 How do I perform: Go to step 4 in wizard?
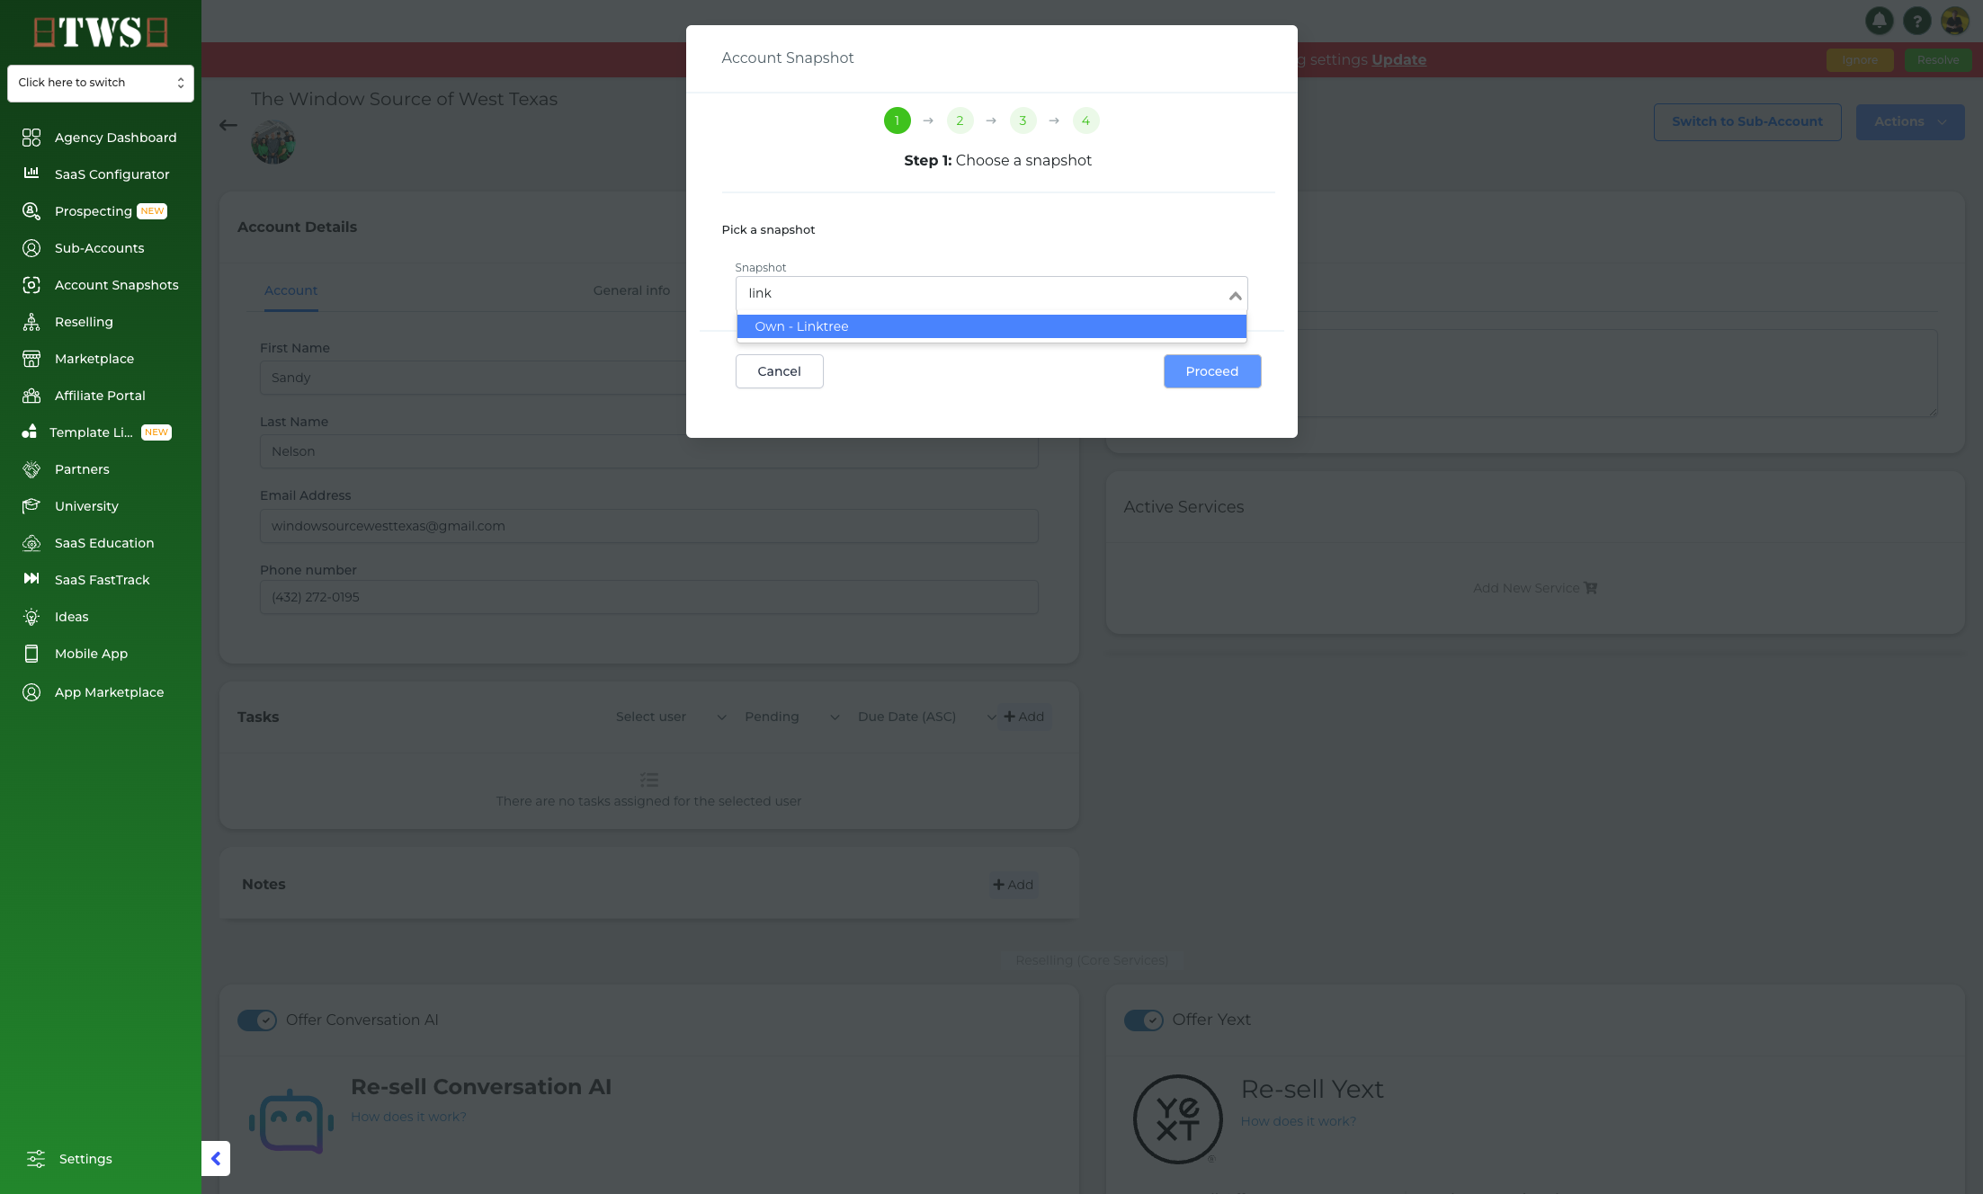[x=1085, y=120]
